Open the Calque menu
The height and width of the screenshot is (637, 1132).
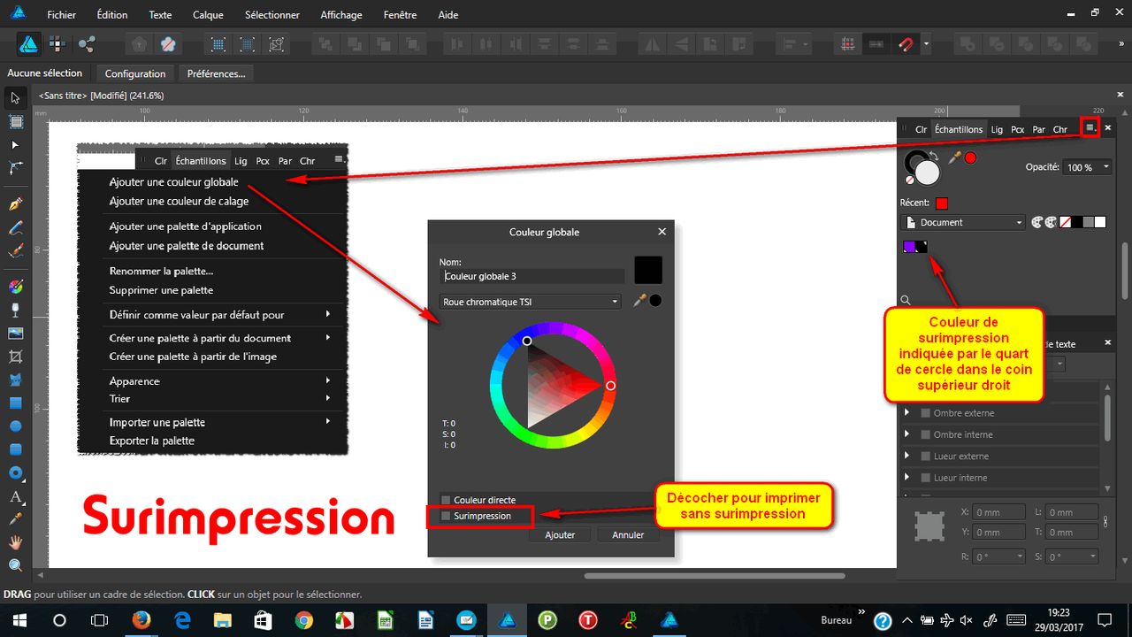coord(207,14)
